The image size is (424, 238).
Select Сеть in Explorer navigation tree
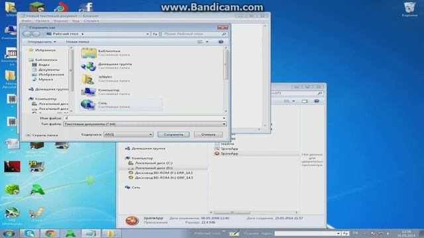click(x=132, y=187)
